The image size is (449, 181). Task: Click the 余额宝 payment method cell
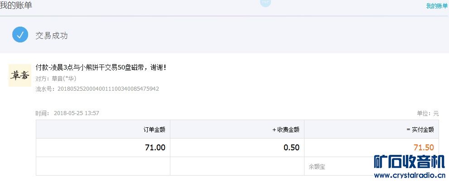coord(317,167)
